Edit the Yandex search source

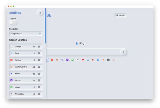[34, 60]
